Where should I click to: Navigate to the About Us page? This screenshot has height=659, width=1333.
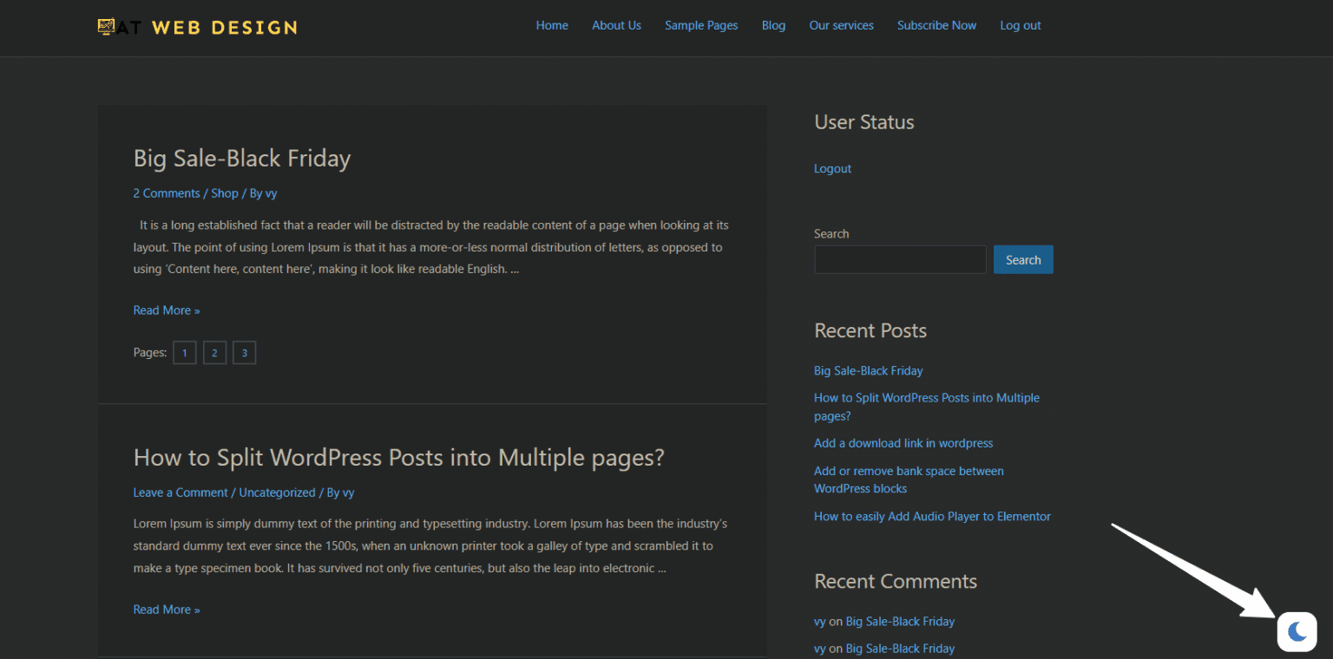coord(616,25)
